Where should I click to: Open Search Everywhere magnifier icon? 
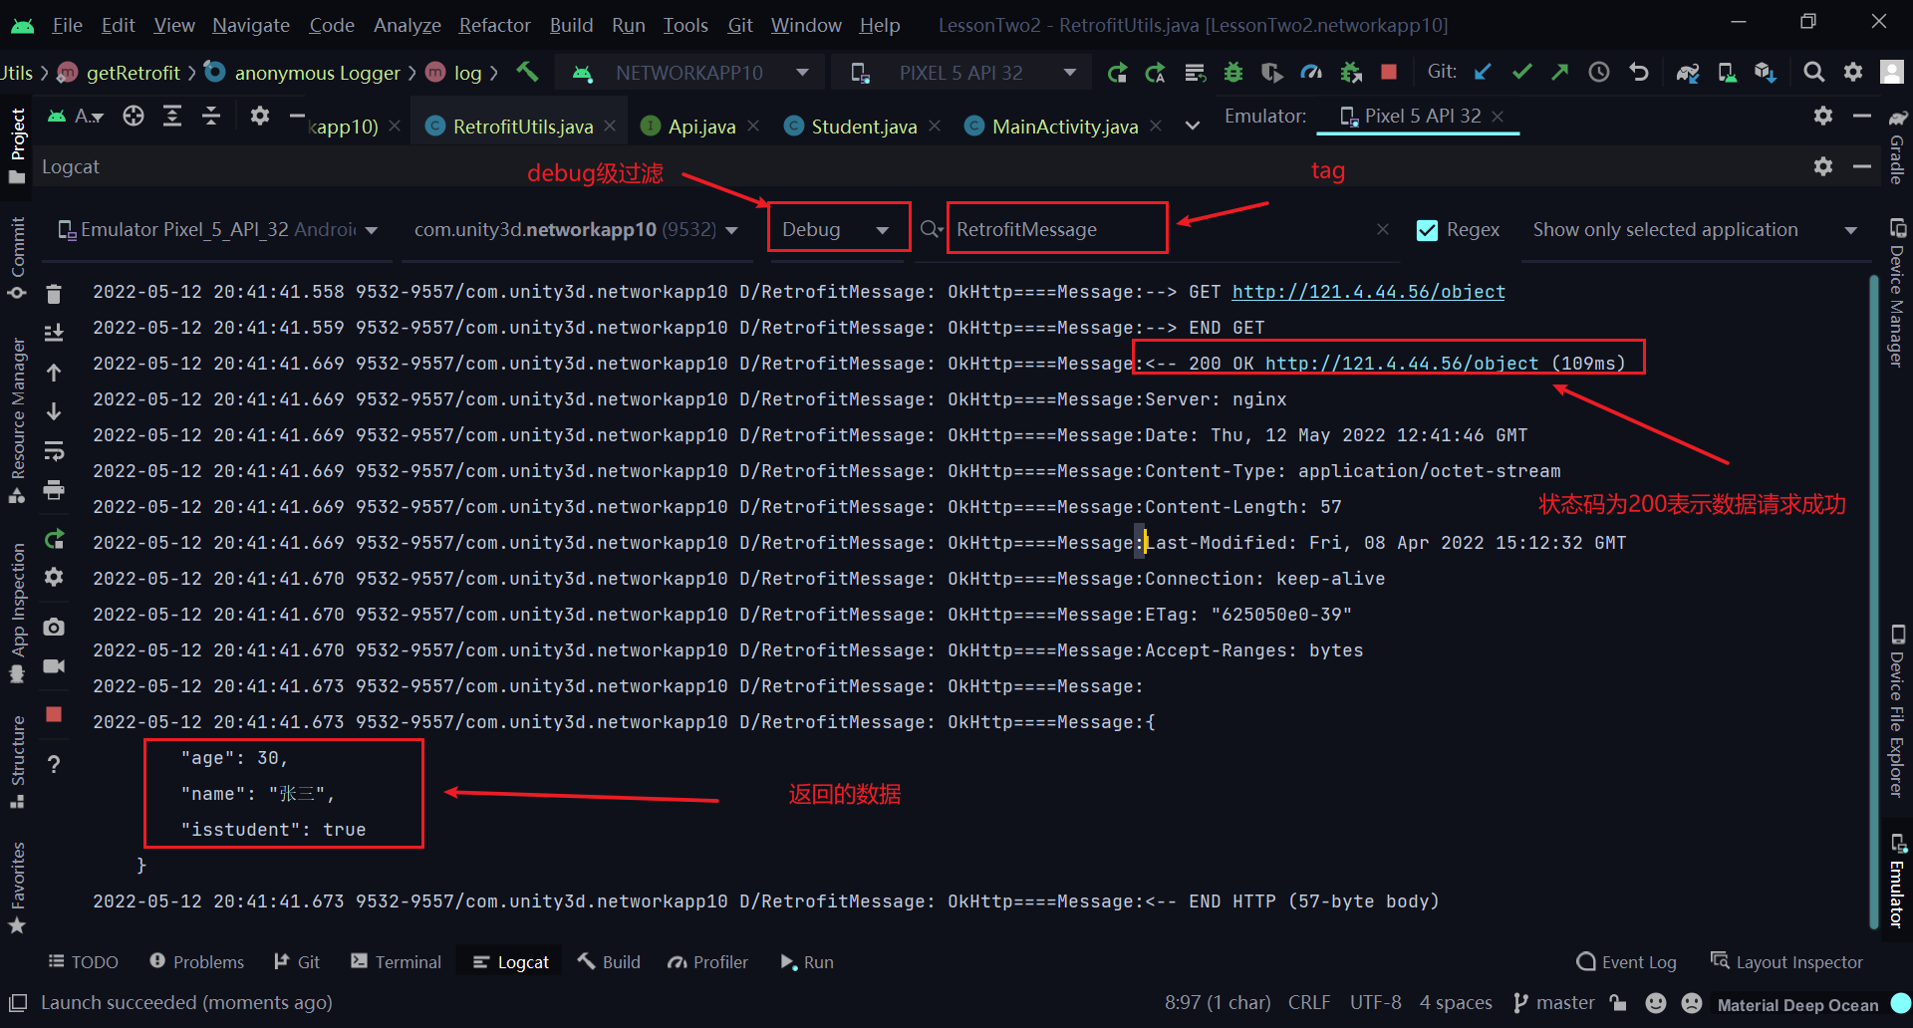(1814, 72)
